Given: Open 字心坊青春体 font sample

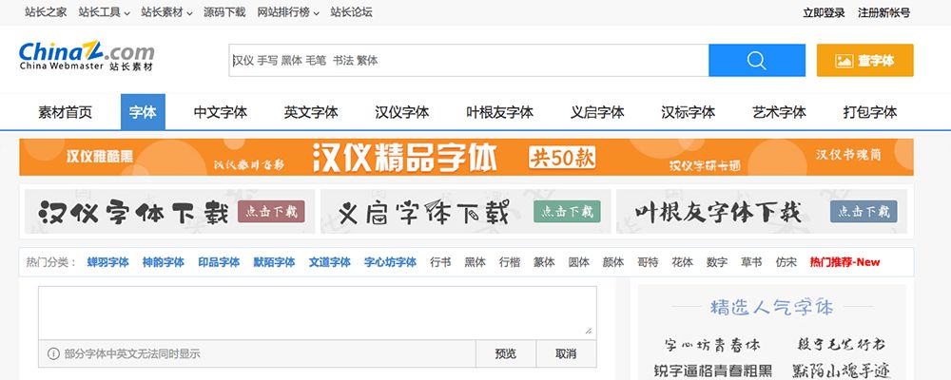Looking at the screenshot, I should pyautogui.click(x=712, y=345).
